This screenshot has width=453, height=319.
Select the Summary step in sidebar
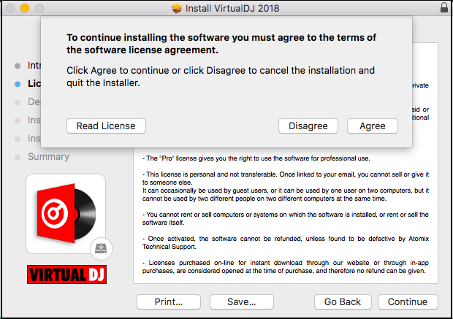pyautogui.click(x=48, y=156)
